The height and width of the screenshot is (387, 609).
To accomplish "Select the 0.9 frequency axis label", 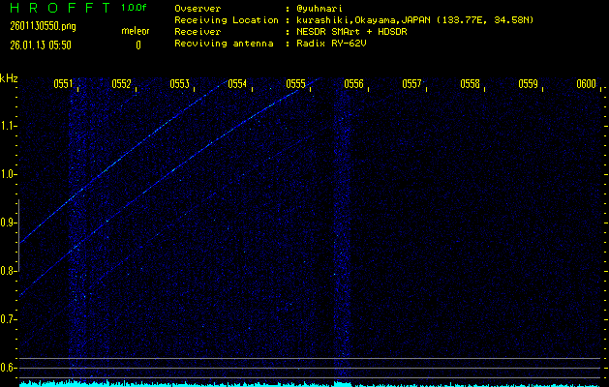I will coord(9,223).
